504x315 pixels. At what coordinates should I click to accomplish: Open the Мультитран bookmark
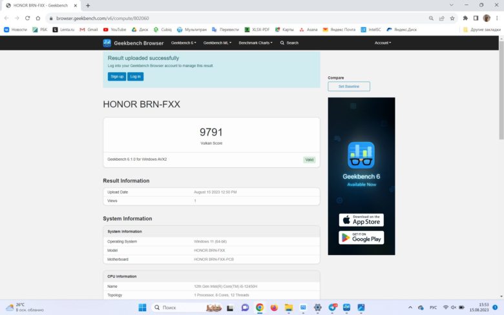192,30
